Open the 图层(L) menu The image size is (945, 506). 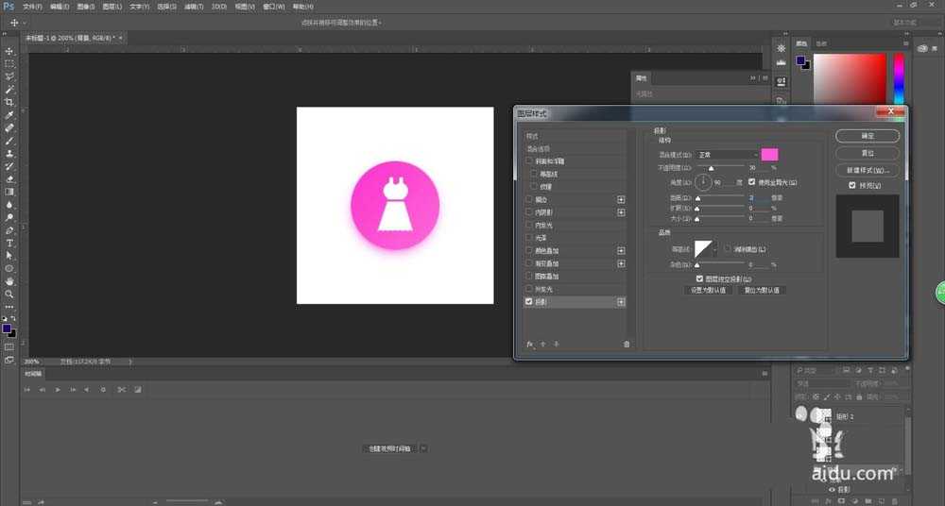click(112, 7)
